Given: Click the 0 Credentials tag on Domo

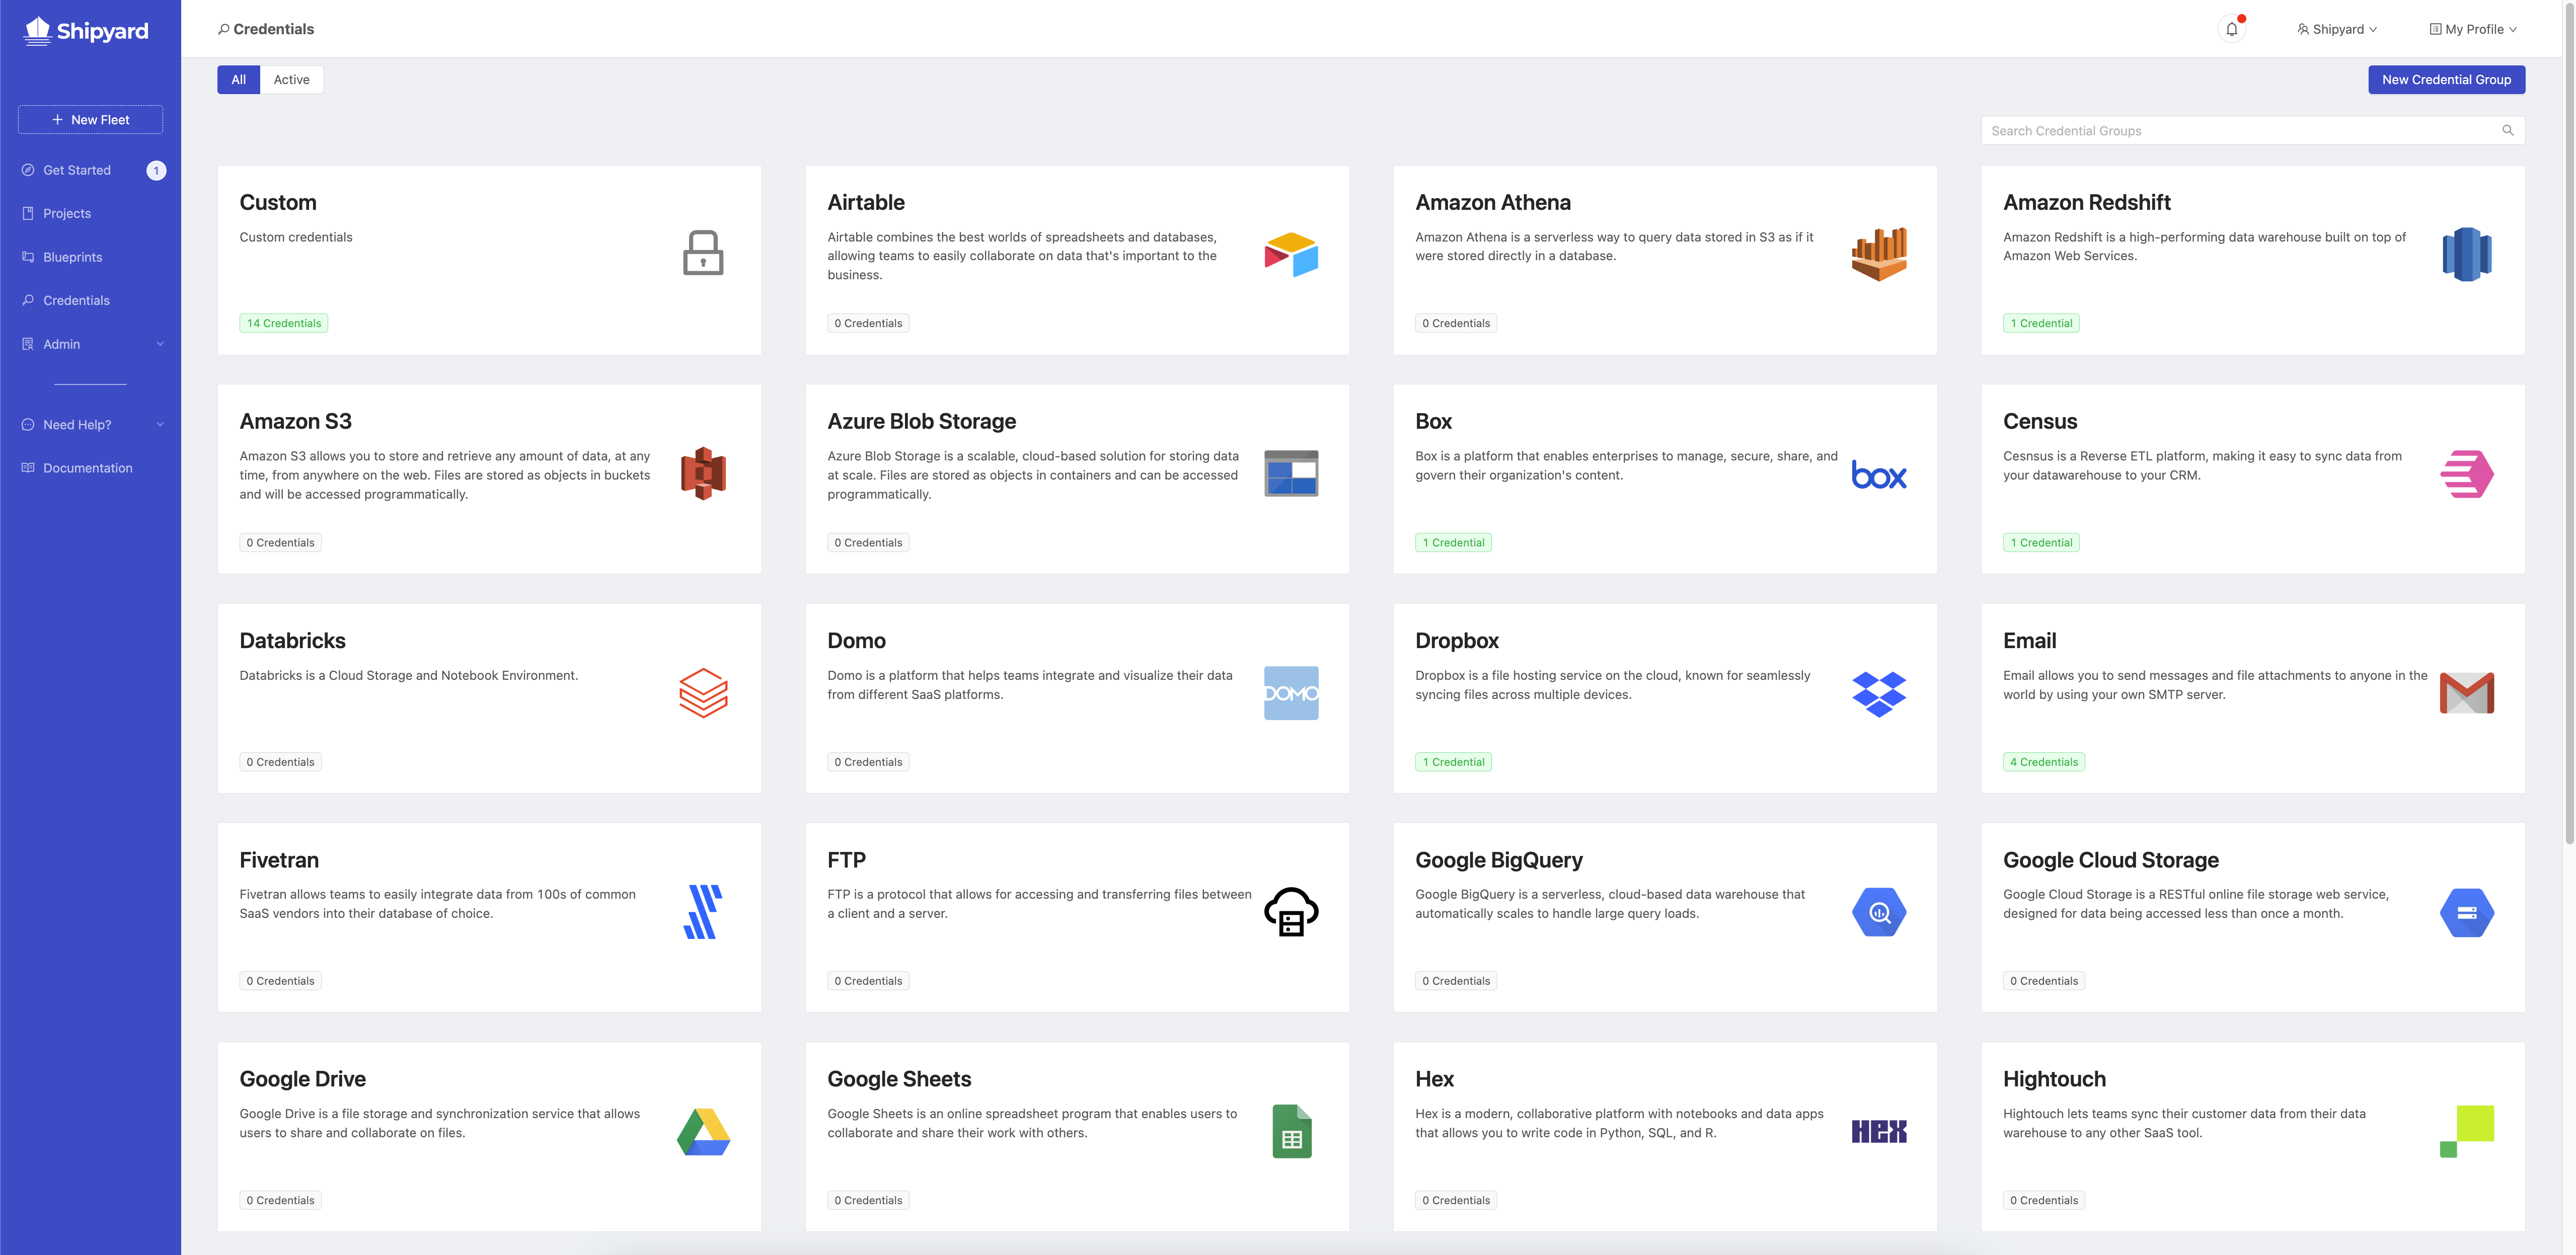Looking at the screenshot, I should tap(868, 762).
